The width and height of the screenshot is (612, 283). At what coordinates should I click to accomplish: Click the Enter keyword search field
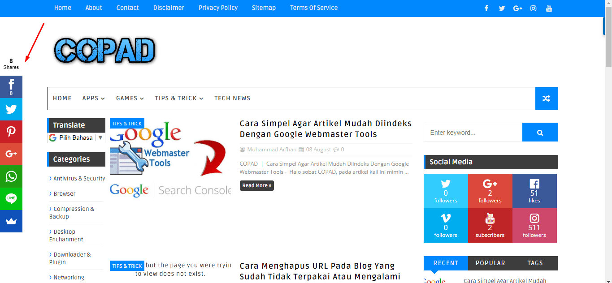coord(473,132)
